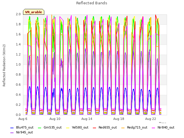184x138 pixels.
Task: Click the 1.4 y-axis tick label
Action: [x=18, y=45]
